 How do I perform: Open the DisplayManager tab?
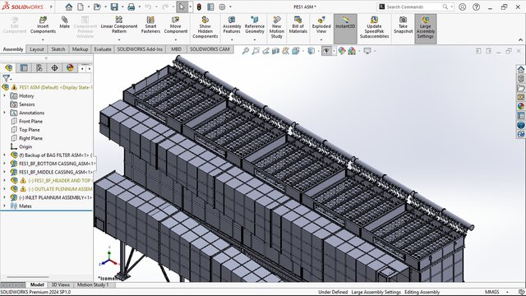tap(70, 67)
